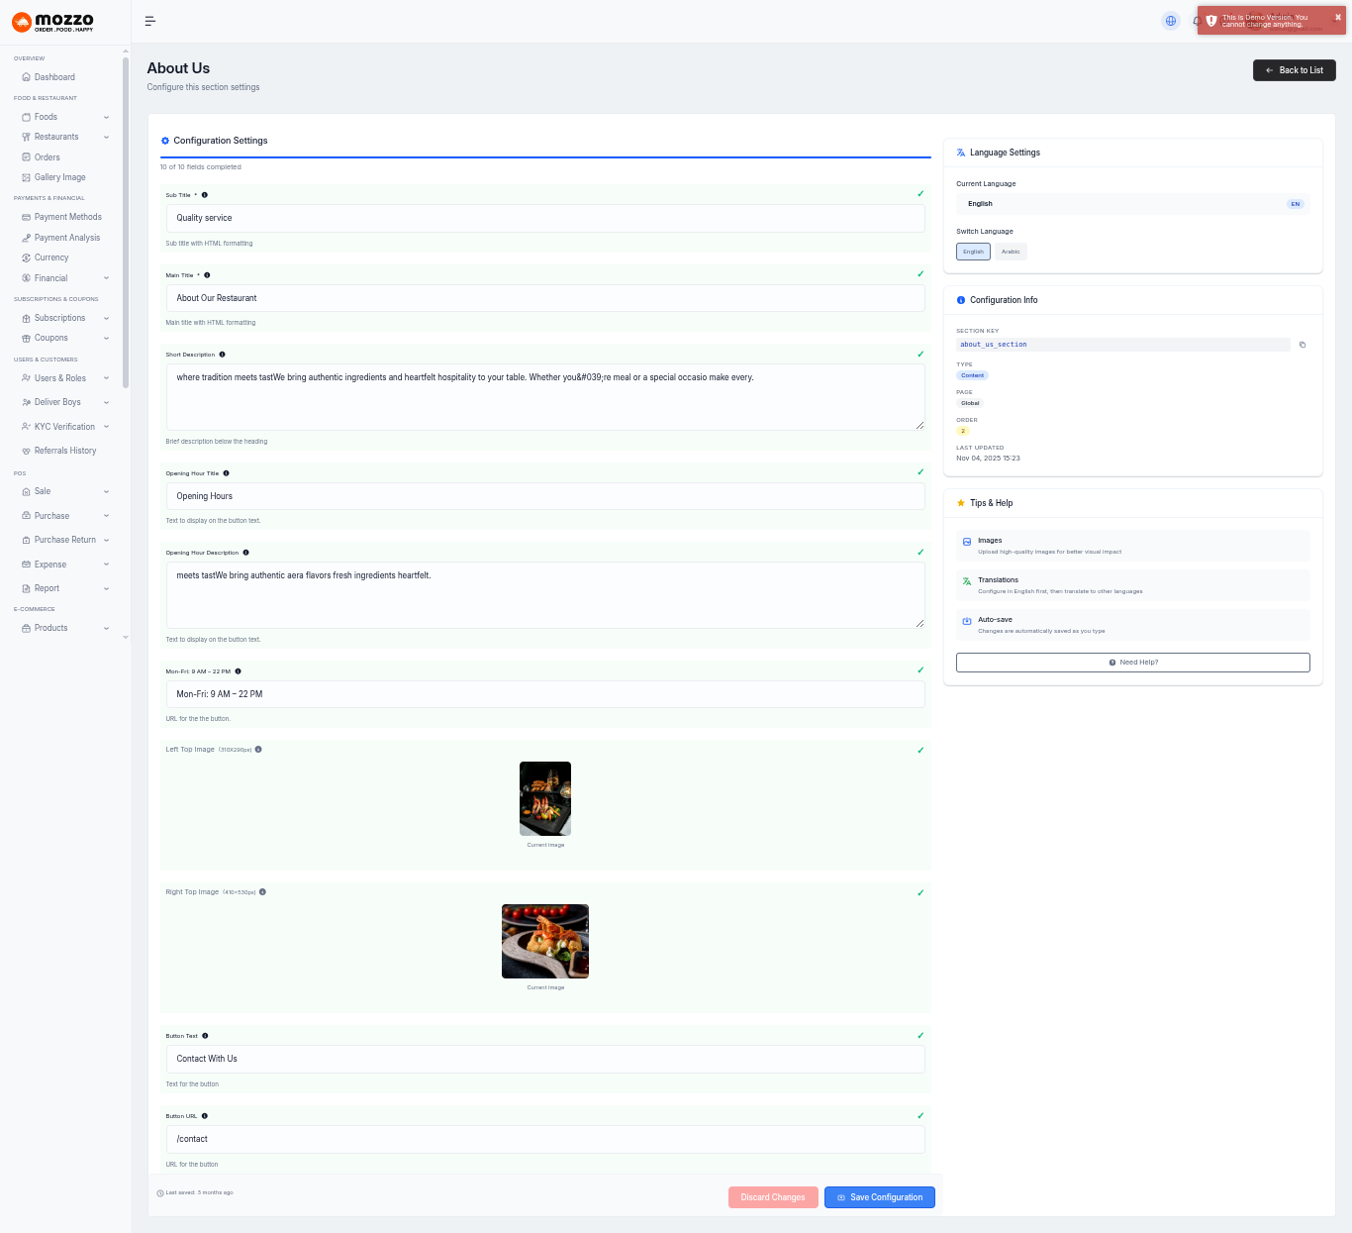Image resolution: width=1352 pixels, height=1233 pixels.
Task: Click info icon beside Left Top Image
Action: tap(258, 750)
